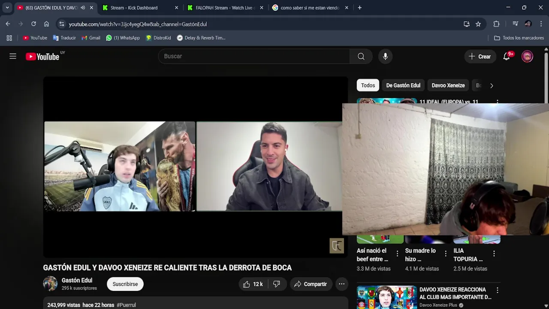This screenshot has width=549, height=309.
Task: Bookmark this page with star icon
Action: tap(478, 24)
